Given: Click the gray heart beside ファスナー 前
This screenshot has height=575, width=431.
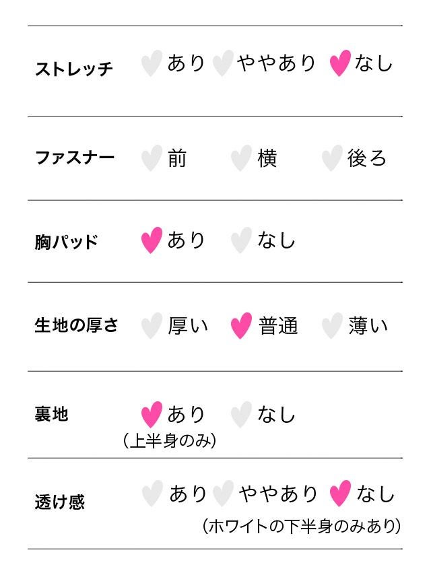Looking at the screenshot, I should 152,159.
